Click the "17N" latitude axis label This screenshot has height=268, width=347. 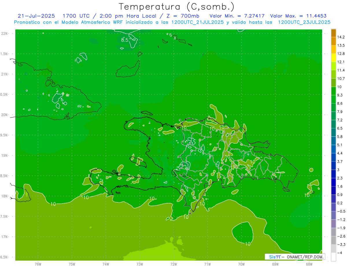(5, 237)
